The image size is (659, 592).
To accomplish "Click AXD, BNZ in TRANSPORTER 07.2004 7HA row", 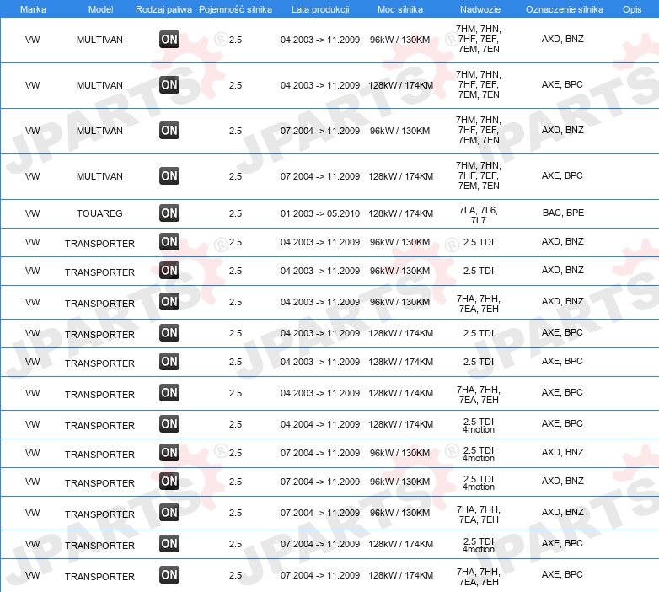I will click(563, 512).
